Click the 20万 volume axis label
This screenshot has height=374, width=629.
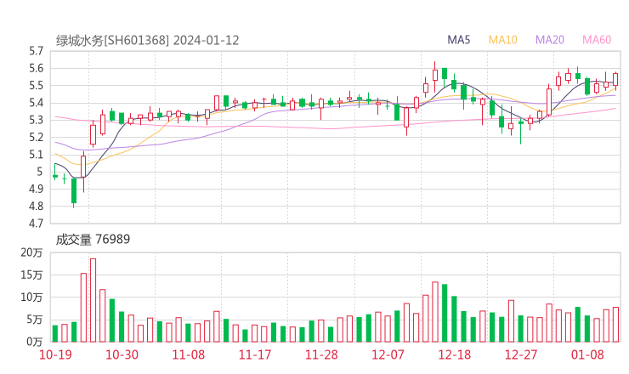pyautogui.click(x=31, y=252)
